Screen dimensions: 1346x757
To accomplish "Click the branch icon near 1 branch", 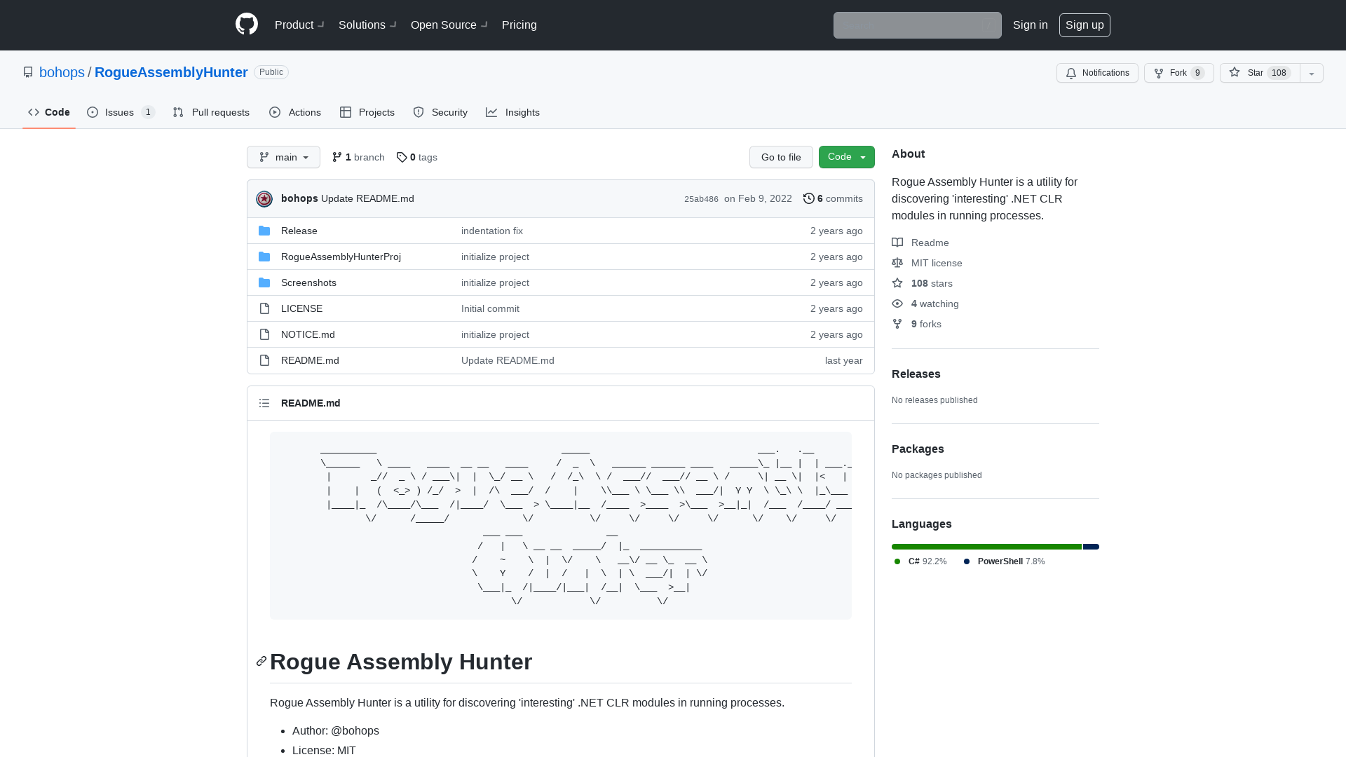I will click(337, 157).
